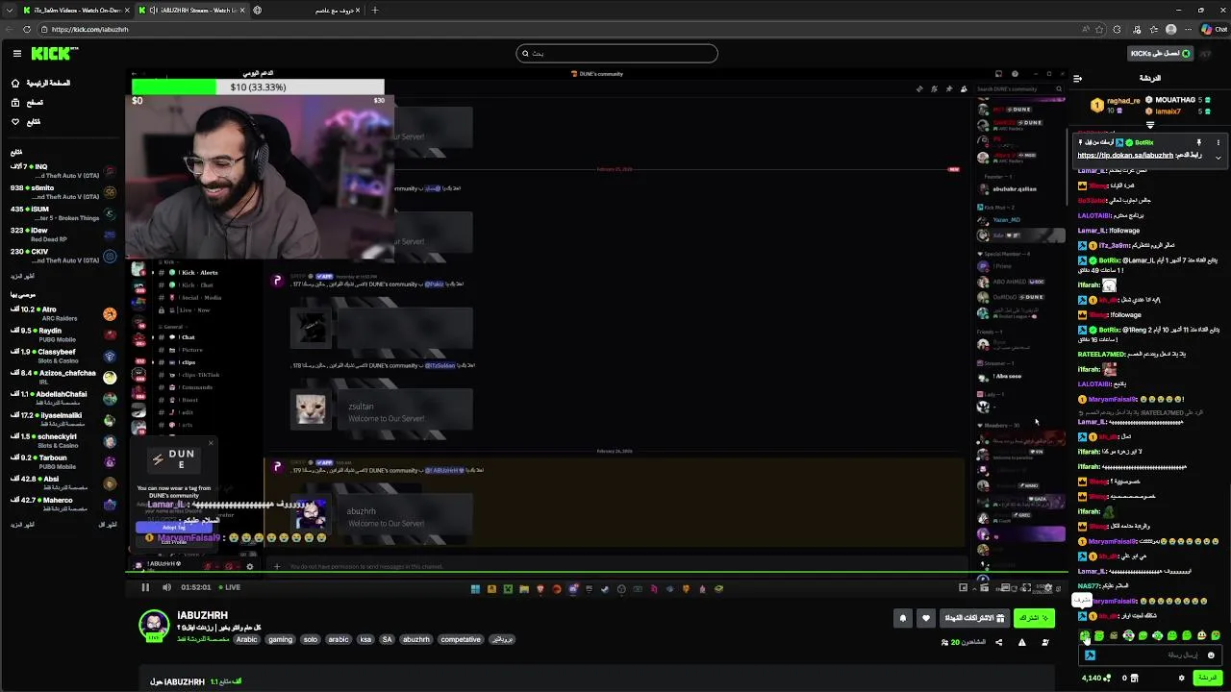1231x692 pixels.
Task: Open iABUZHRH streamer avatar
Action: pos(154,625)
